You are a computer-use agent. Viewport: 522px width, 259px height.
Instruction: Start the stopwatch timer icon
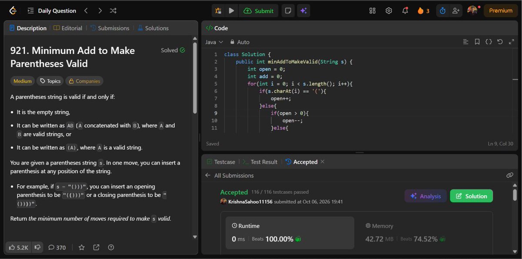click(x=442, y=10)
